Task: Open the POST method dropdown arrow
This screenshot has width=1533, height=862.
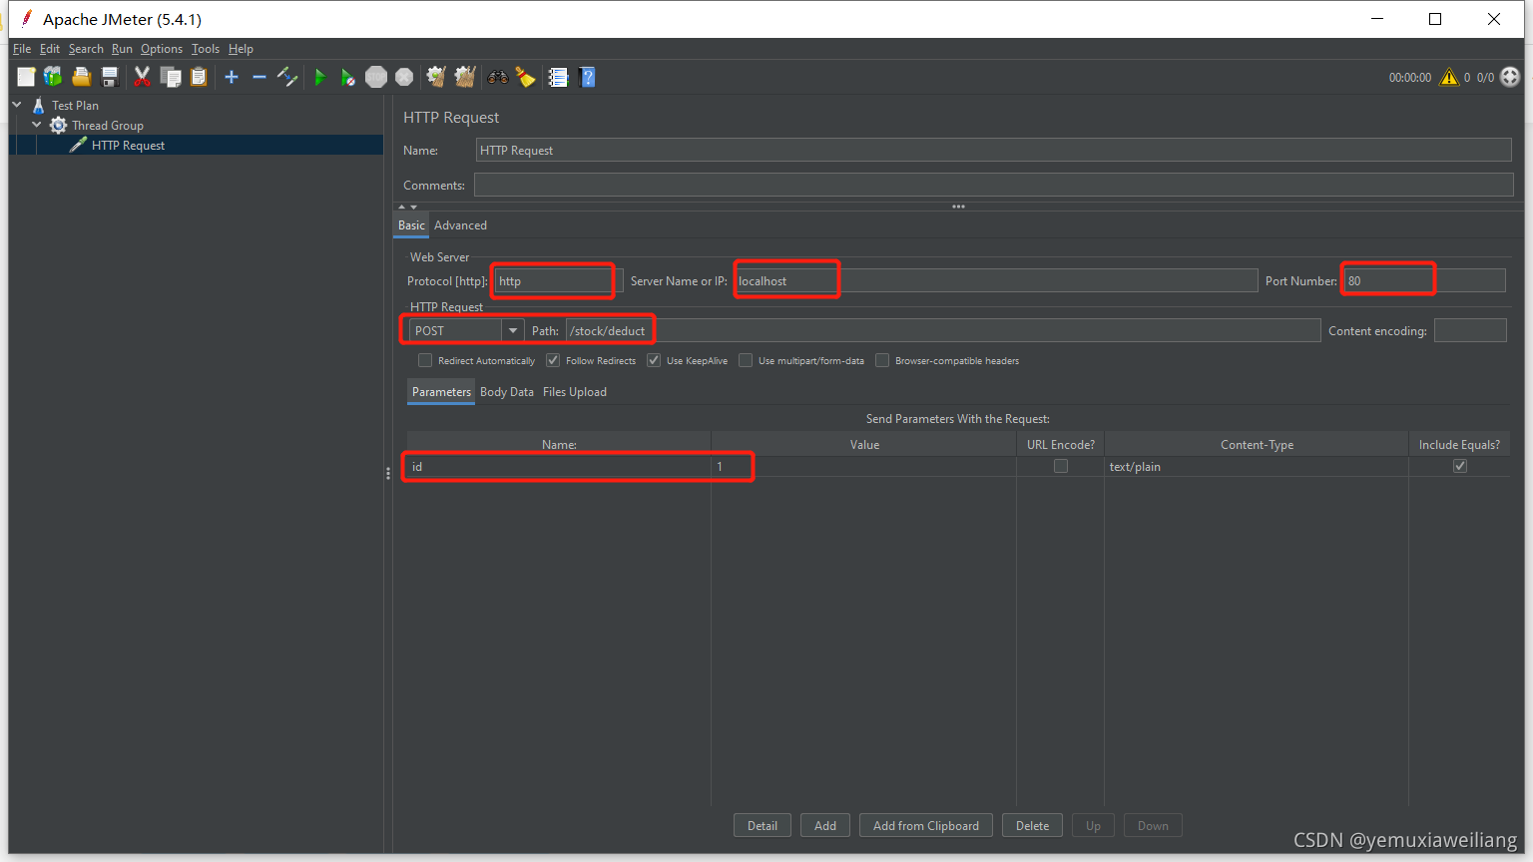Action: click(x=513, y=330)
